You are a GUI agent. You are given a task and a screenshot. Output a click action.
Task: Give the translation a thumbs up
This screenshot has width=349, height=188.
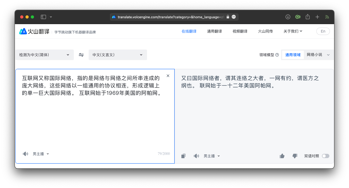coord(282,156)
